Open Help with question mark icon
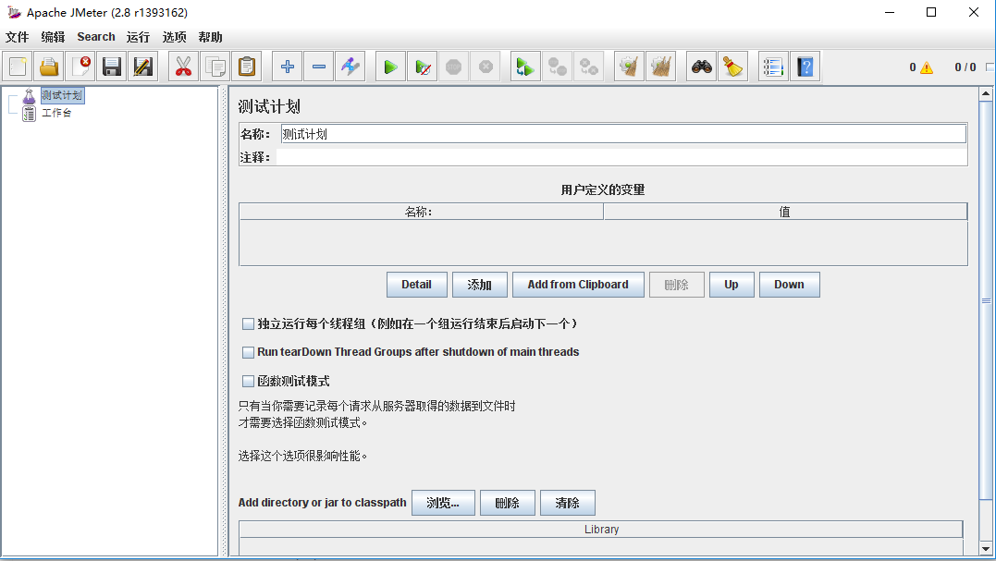 click(x=805, y=67)
